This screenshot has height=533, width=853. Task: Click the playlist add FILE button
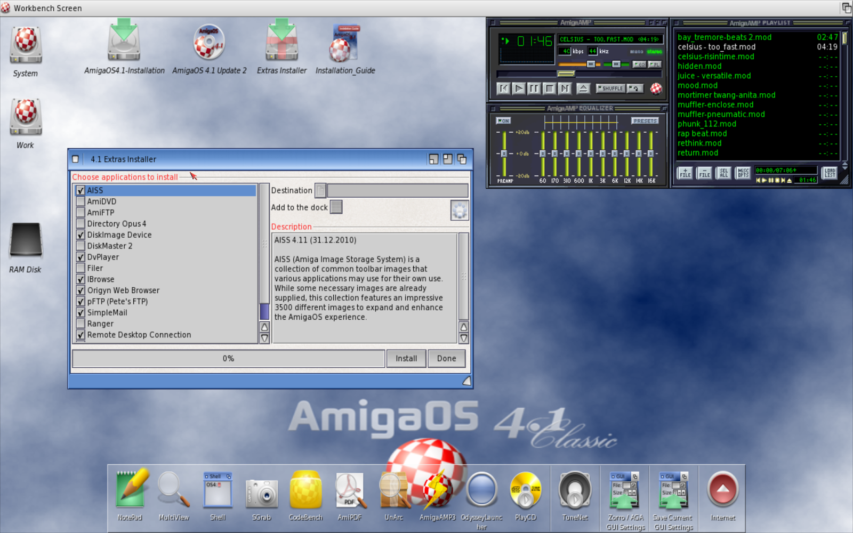[x=685, y=173]
